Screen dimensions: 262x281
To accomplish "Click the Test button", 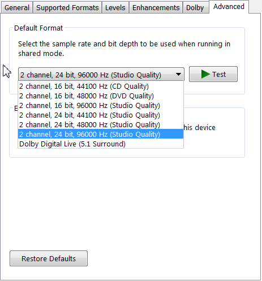I will 213,74.
